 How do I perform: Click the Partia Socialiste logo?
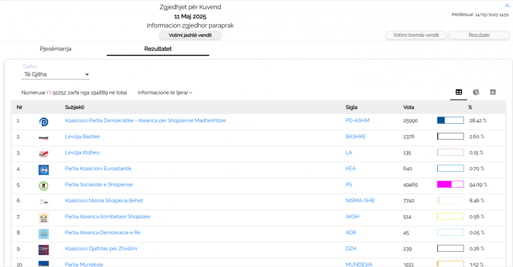coord(44,186)
